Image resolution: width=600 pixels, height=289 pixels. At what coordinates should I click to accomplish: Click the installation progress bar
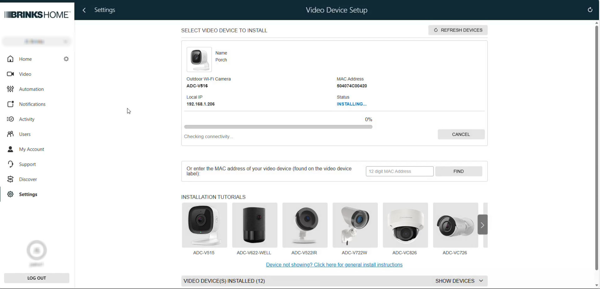(x=278, y=127)
